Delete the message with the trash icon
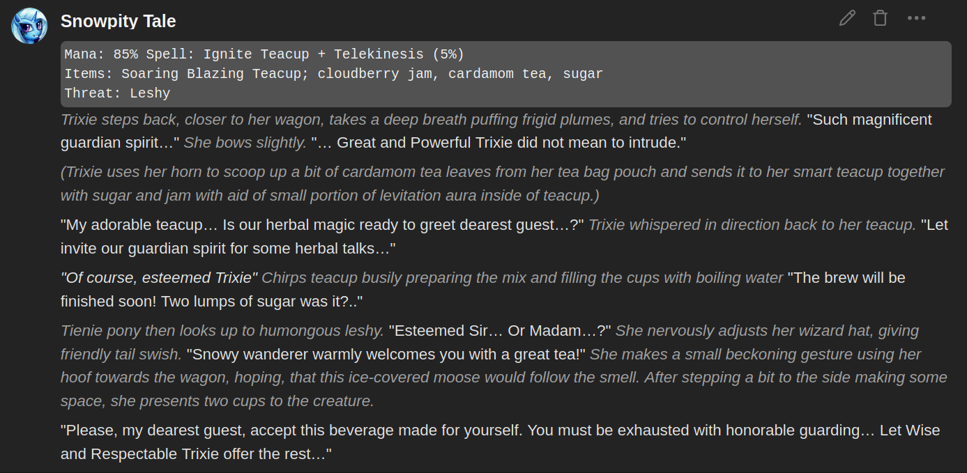 (881, 18)
